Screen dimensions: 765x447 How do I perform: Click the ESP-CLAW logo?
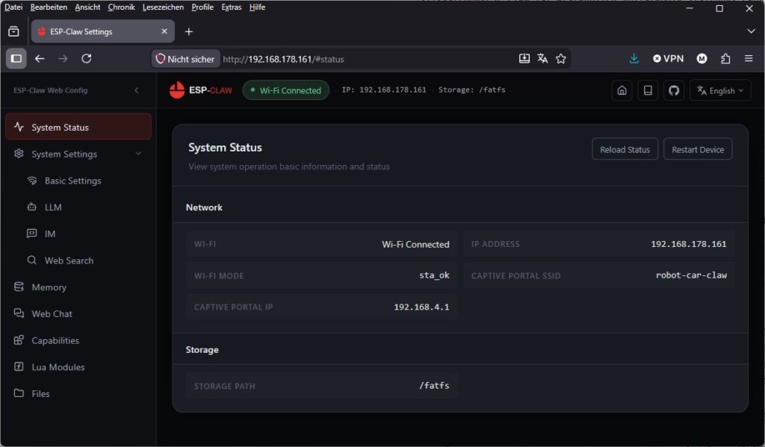200,90
